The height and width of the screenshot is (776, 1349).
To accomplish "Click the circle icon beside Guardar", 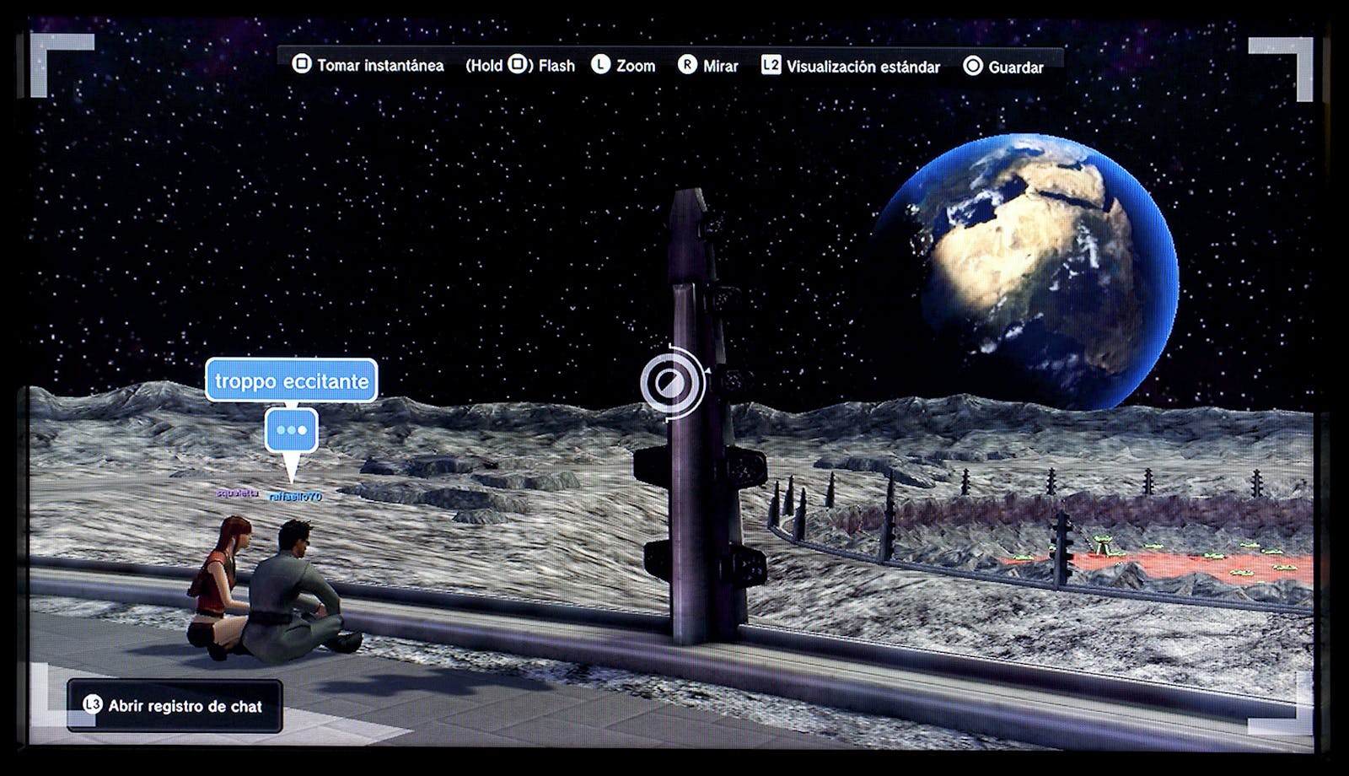I will coord(973,67).
